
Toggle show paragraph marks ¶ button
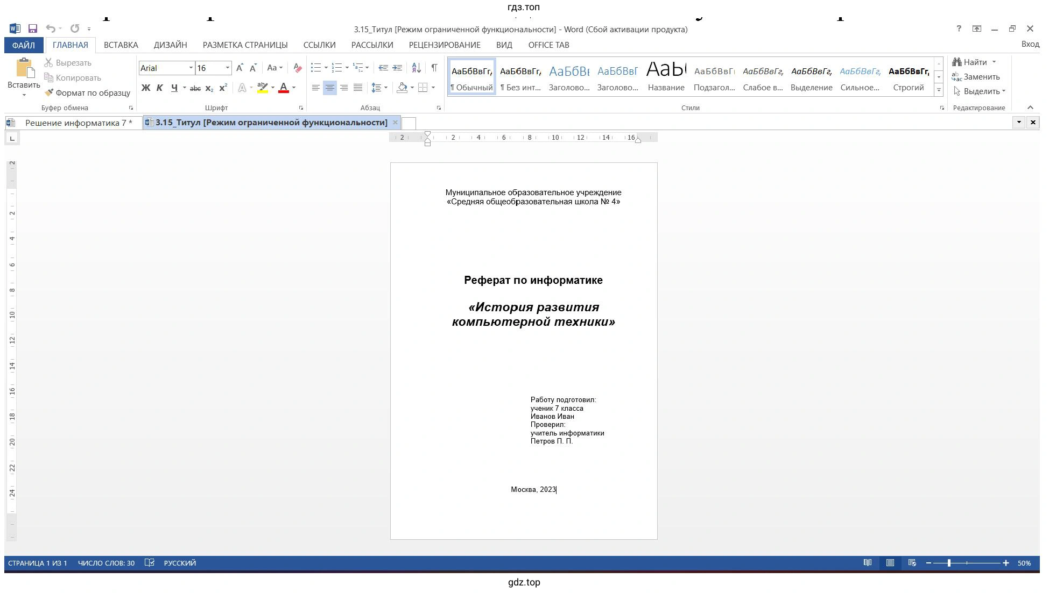(x=434, y=68)
